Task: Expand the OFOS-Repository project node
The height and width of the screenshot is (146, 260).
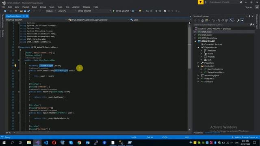Action: pos(195,38)
